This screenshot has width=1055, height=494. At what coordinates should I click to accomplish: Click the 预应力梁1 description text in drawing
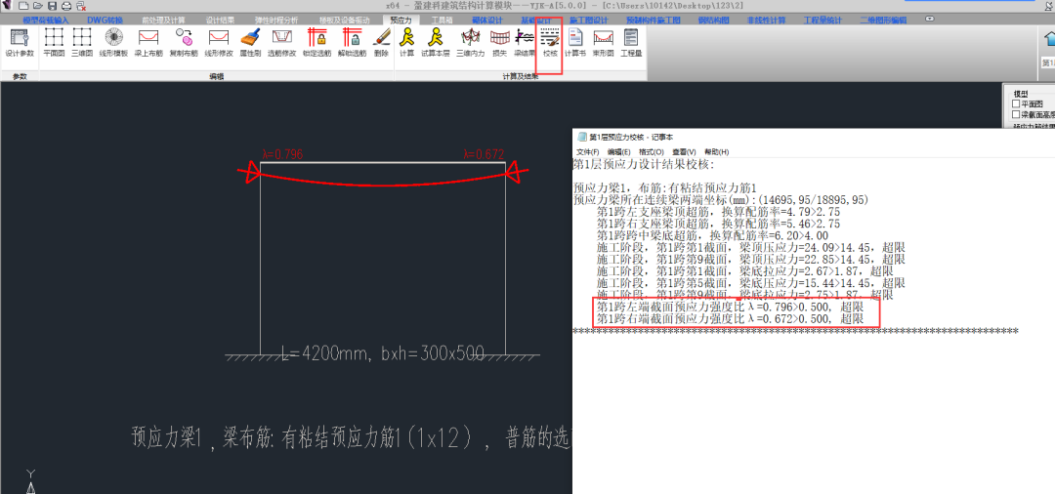click(x=352, y=437)
